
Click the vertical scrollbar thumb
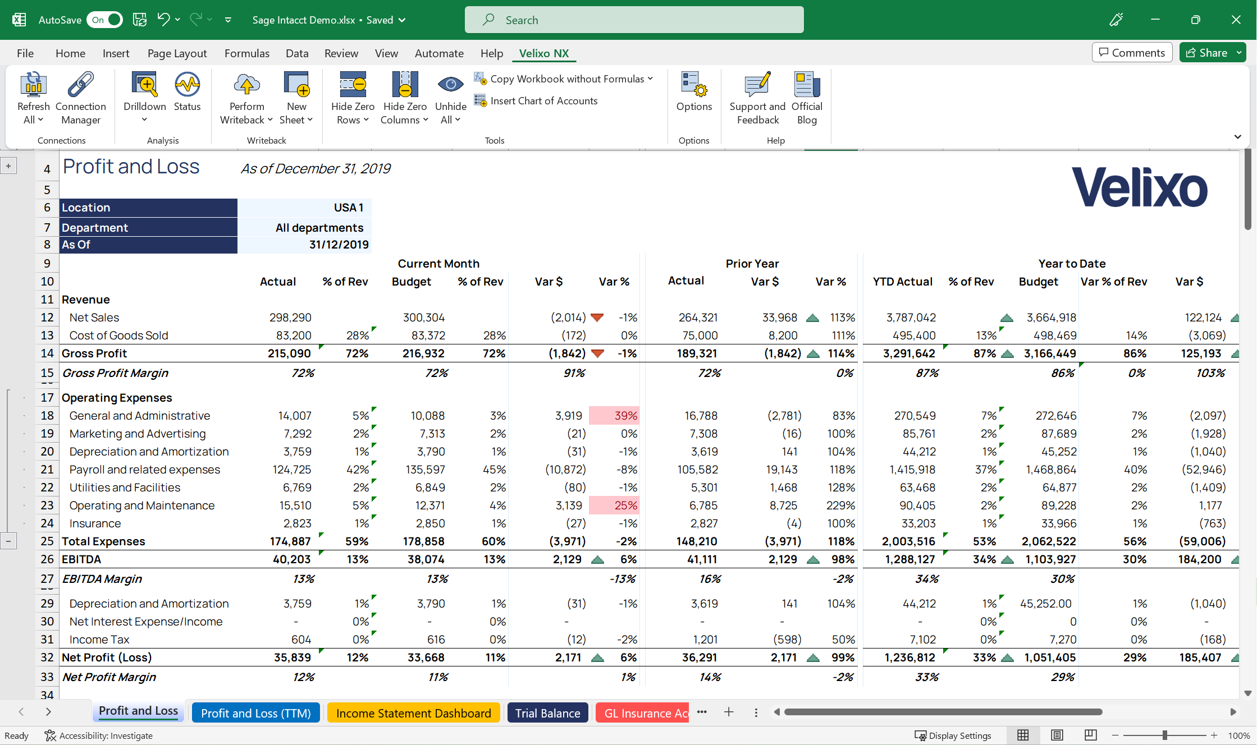[x=1247, y=190]
